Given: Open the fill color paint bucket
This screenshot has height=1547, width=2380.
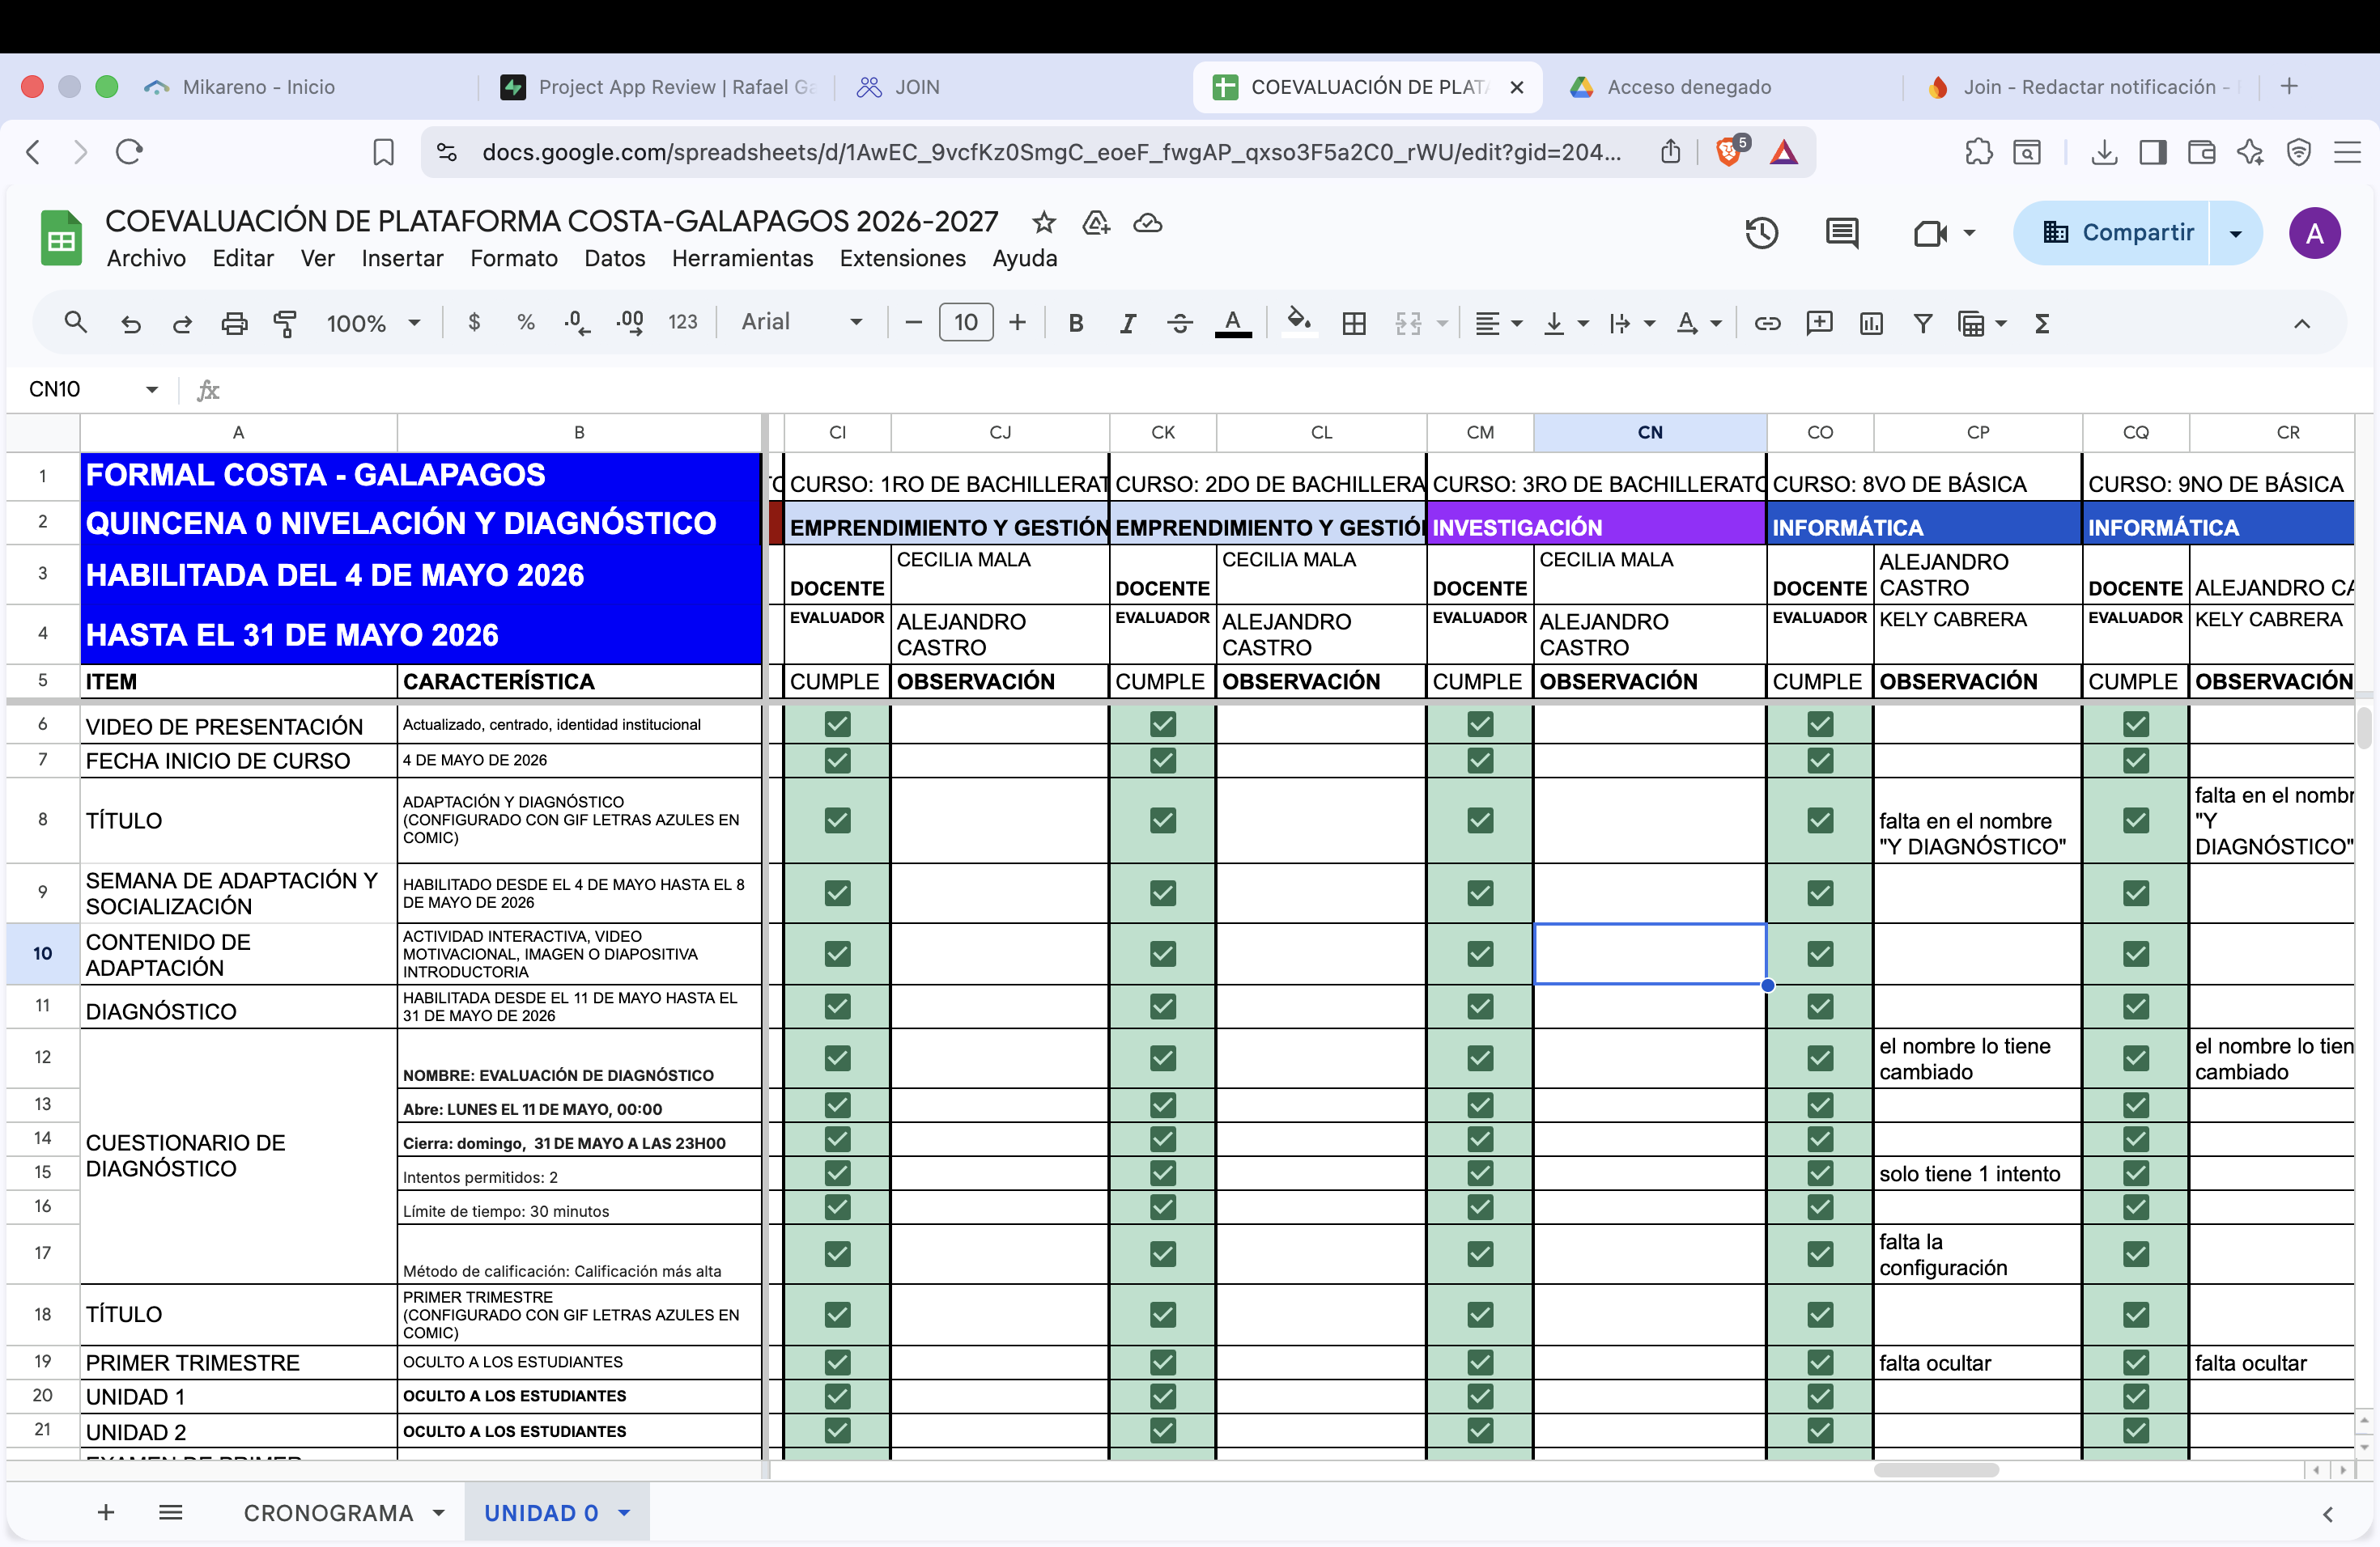Looking at the screenshot, I should point(1298,320).
